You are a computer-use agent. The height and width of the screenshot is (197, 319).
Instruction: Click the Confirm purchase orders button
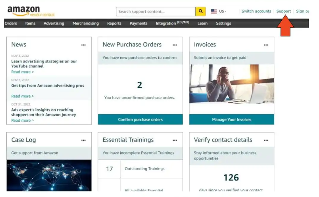140,120
